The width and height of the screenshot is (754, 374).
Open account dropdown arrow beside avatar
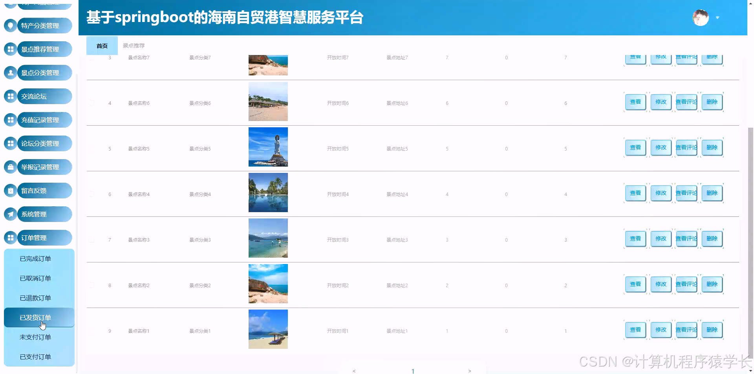pos(717,18)
